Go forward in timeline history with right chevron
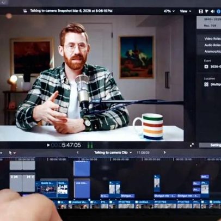The height and width of the screenshot is (221, 221). (164, 152)
